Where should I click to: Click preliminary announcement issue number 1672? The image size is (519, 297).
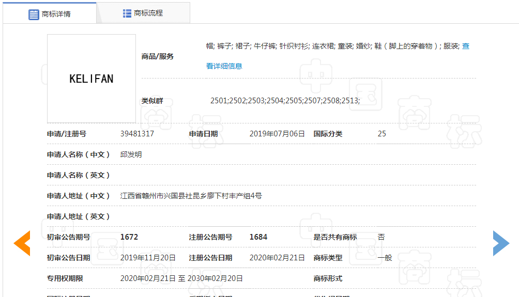[x=129, y=237]
